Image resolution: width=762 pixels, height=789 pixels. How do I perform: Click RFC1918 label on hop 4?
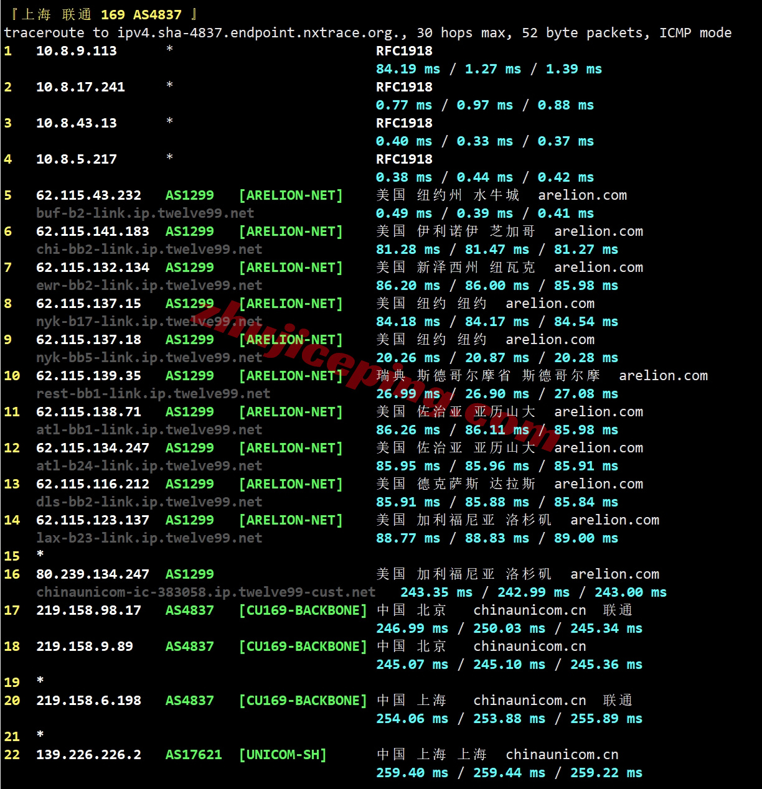click(404, 159)
